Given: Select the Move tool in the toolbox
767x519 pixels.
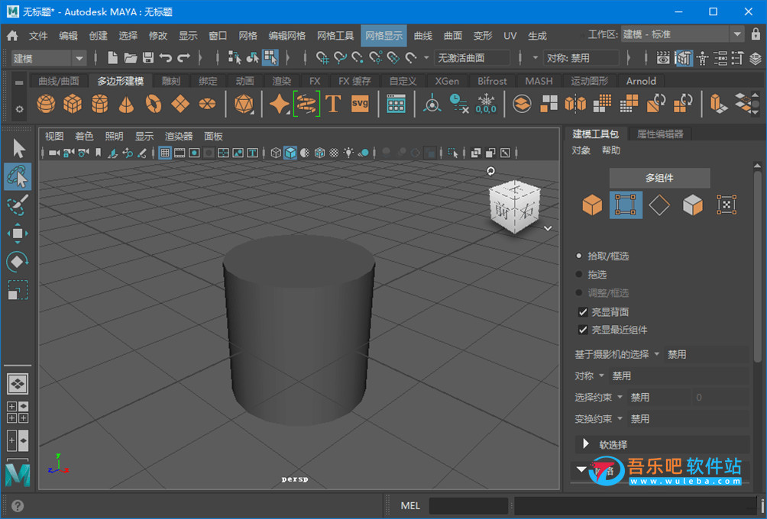Looking at the screenshot, I should 18,233.
